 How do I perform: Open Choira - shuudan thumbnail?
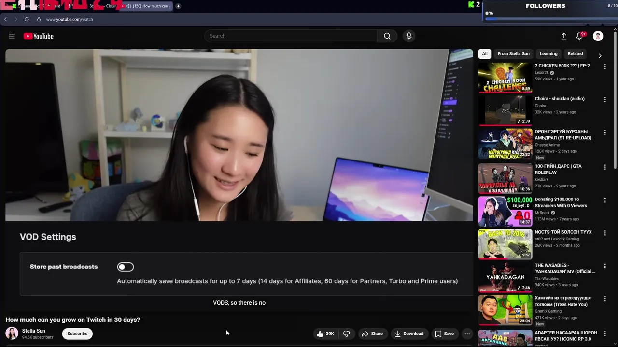point(505,110)
